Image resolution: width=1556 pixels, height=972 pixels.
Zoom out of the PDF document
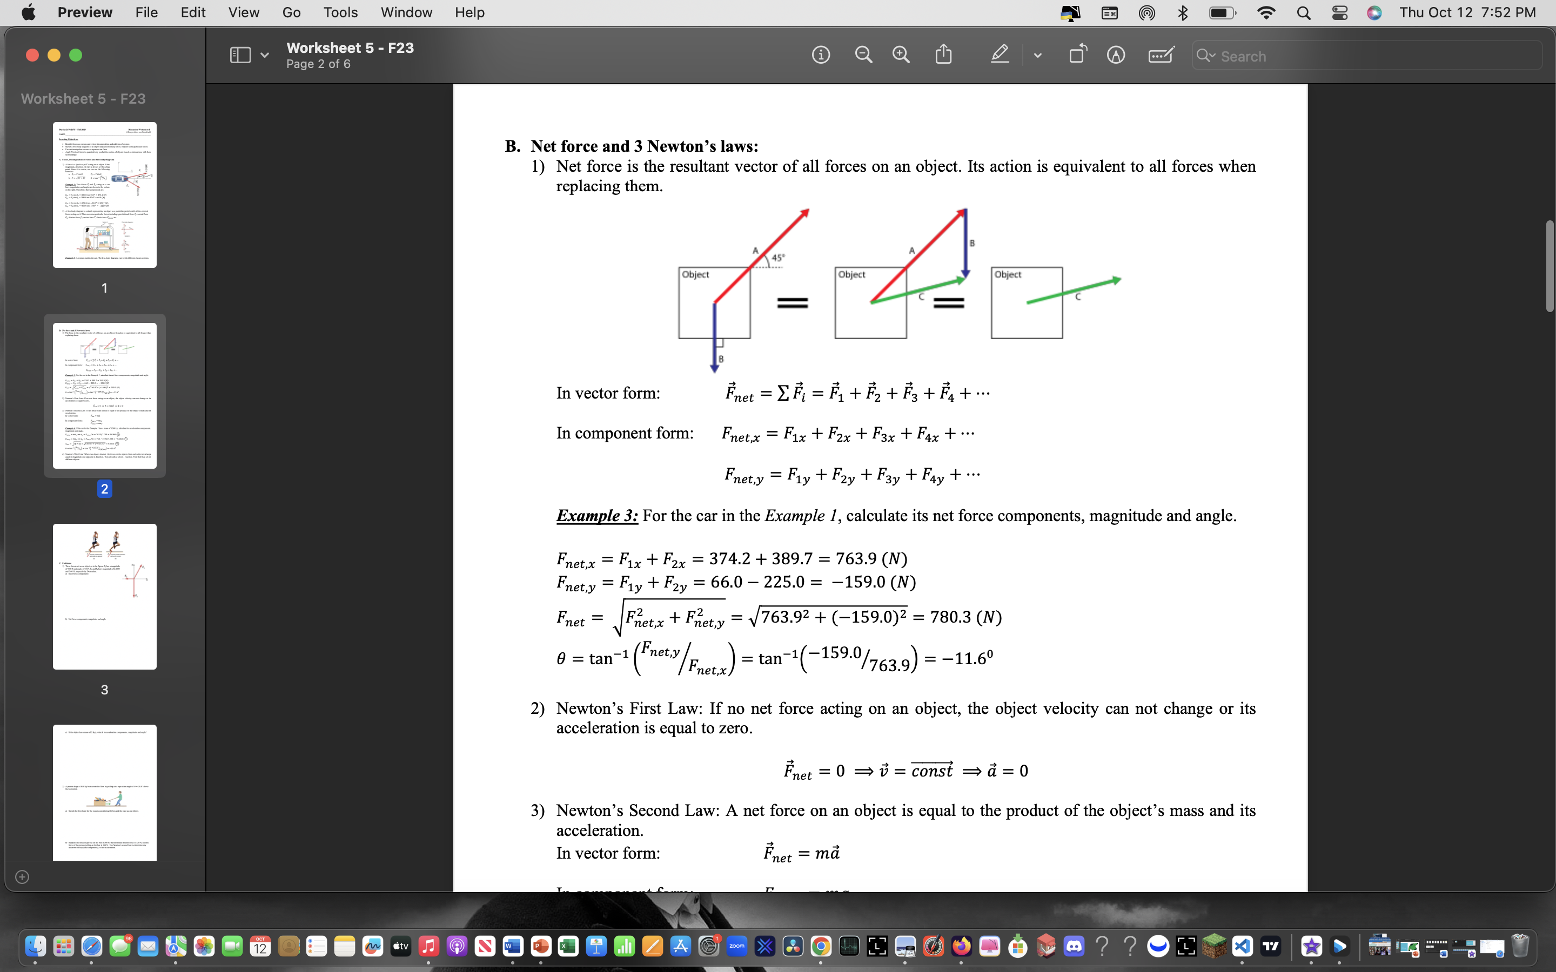pyautogui.click(x=863, y=55)
